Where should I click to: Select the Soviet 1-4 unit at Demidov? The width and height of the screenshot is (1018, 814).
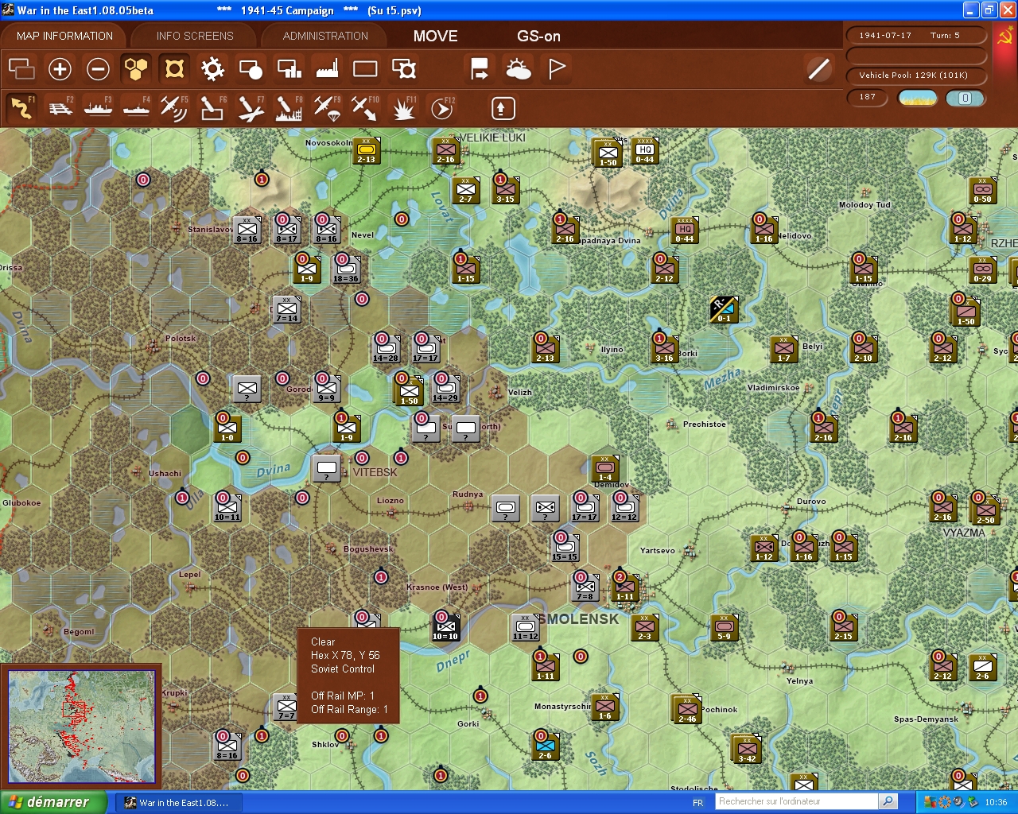[605, 469]
